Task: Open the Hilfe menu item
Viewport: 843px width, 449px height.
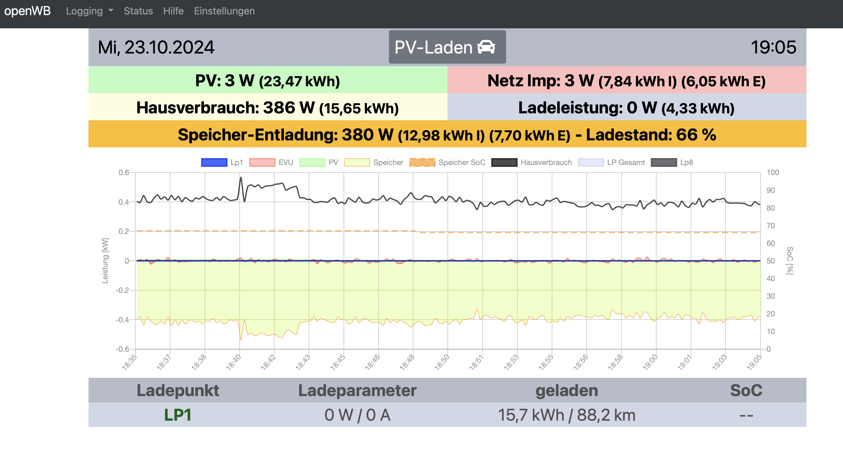Action: tap(173, 11)
